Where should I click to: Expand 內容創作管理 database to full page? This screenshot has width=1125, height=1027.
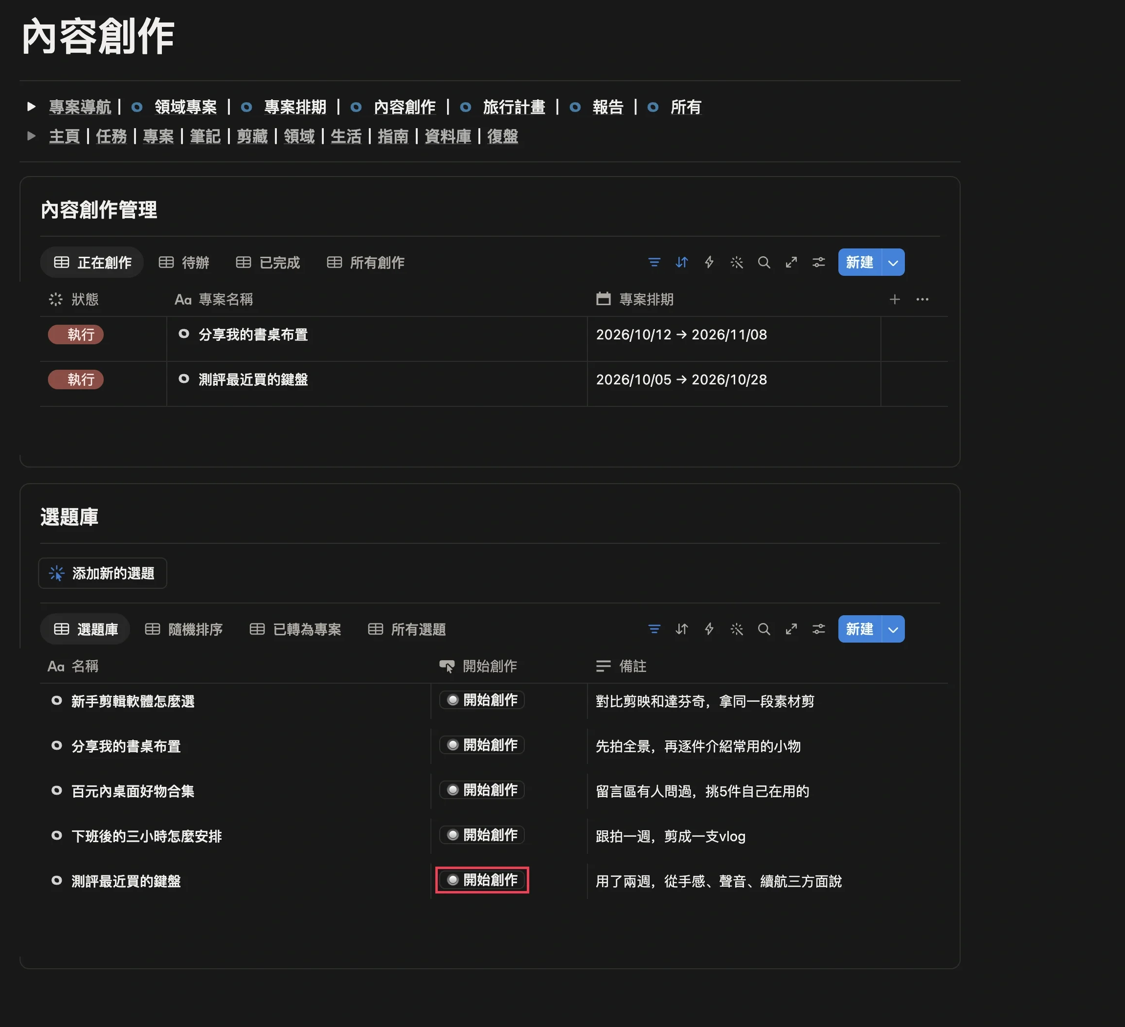pyautogui.click(x=791, y=262)
